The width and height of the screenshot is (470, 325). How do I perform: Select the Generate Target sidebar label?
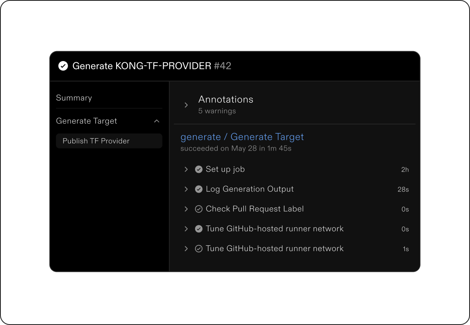(87, 121)
